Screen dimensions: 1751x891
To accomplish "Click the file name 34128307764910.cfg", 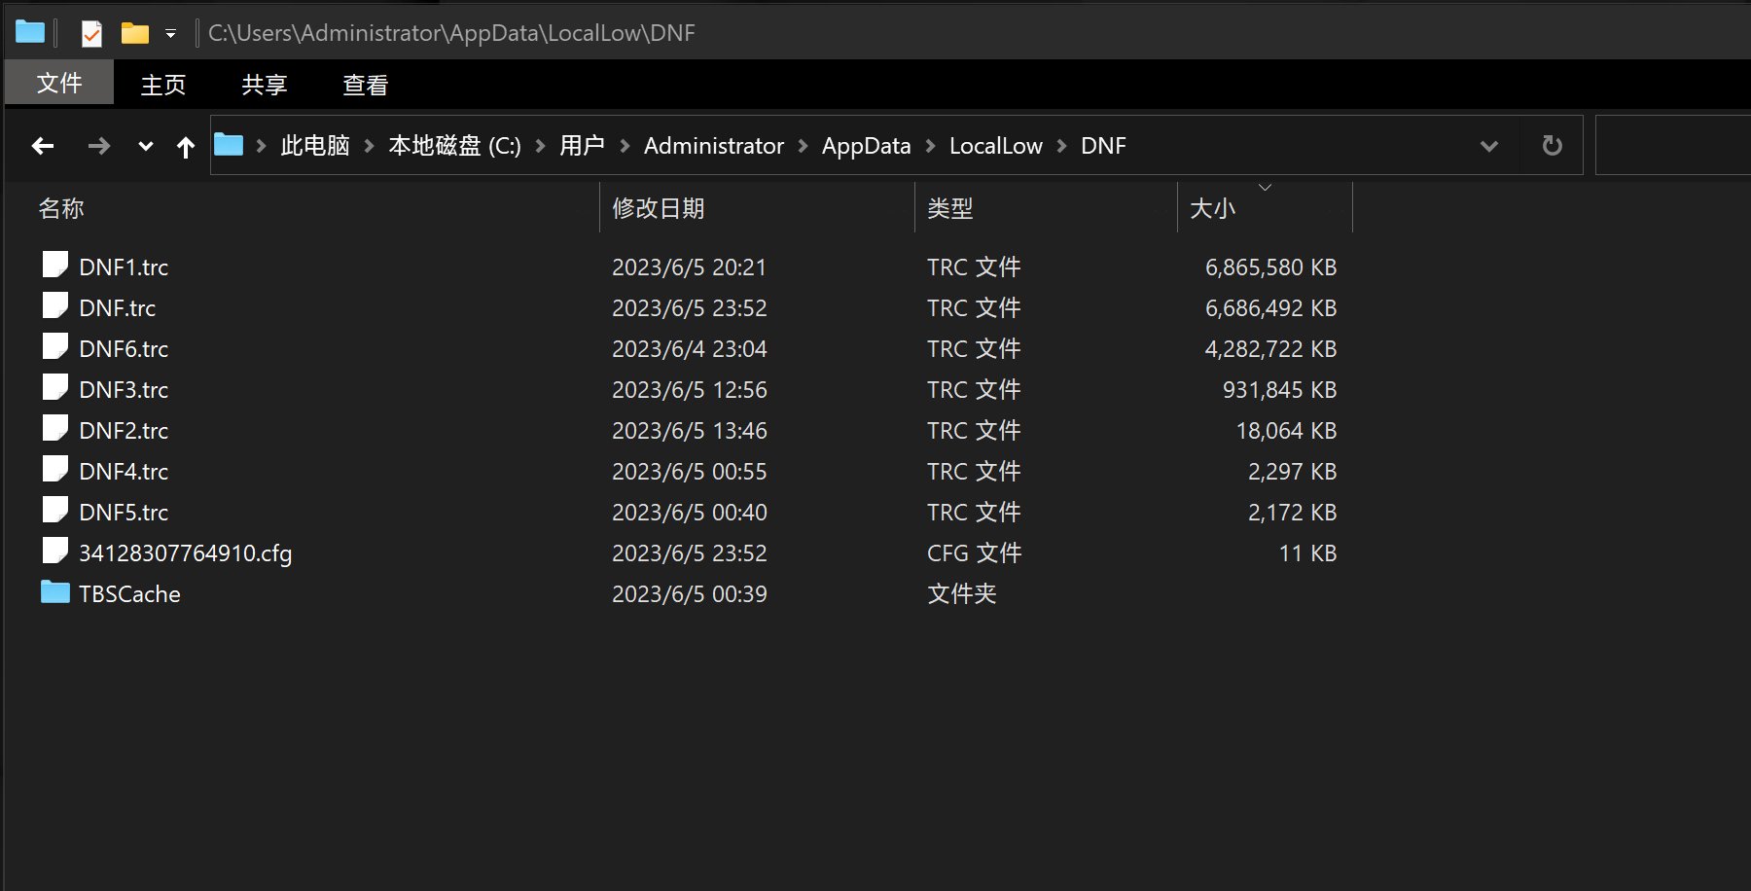I will [x=185, y=553].
